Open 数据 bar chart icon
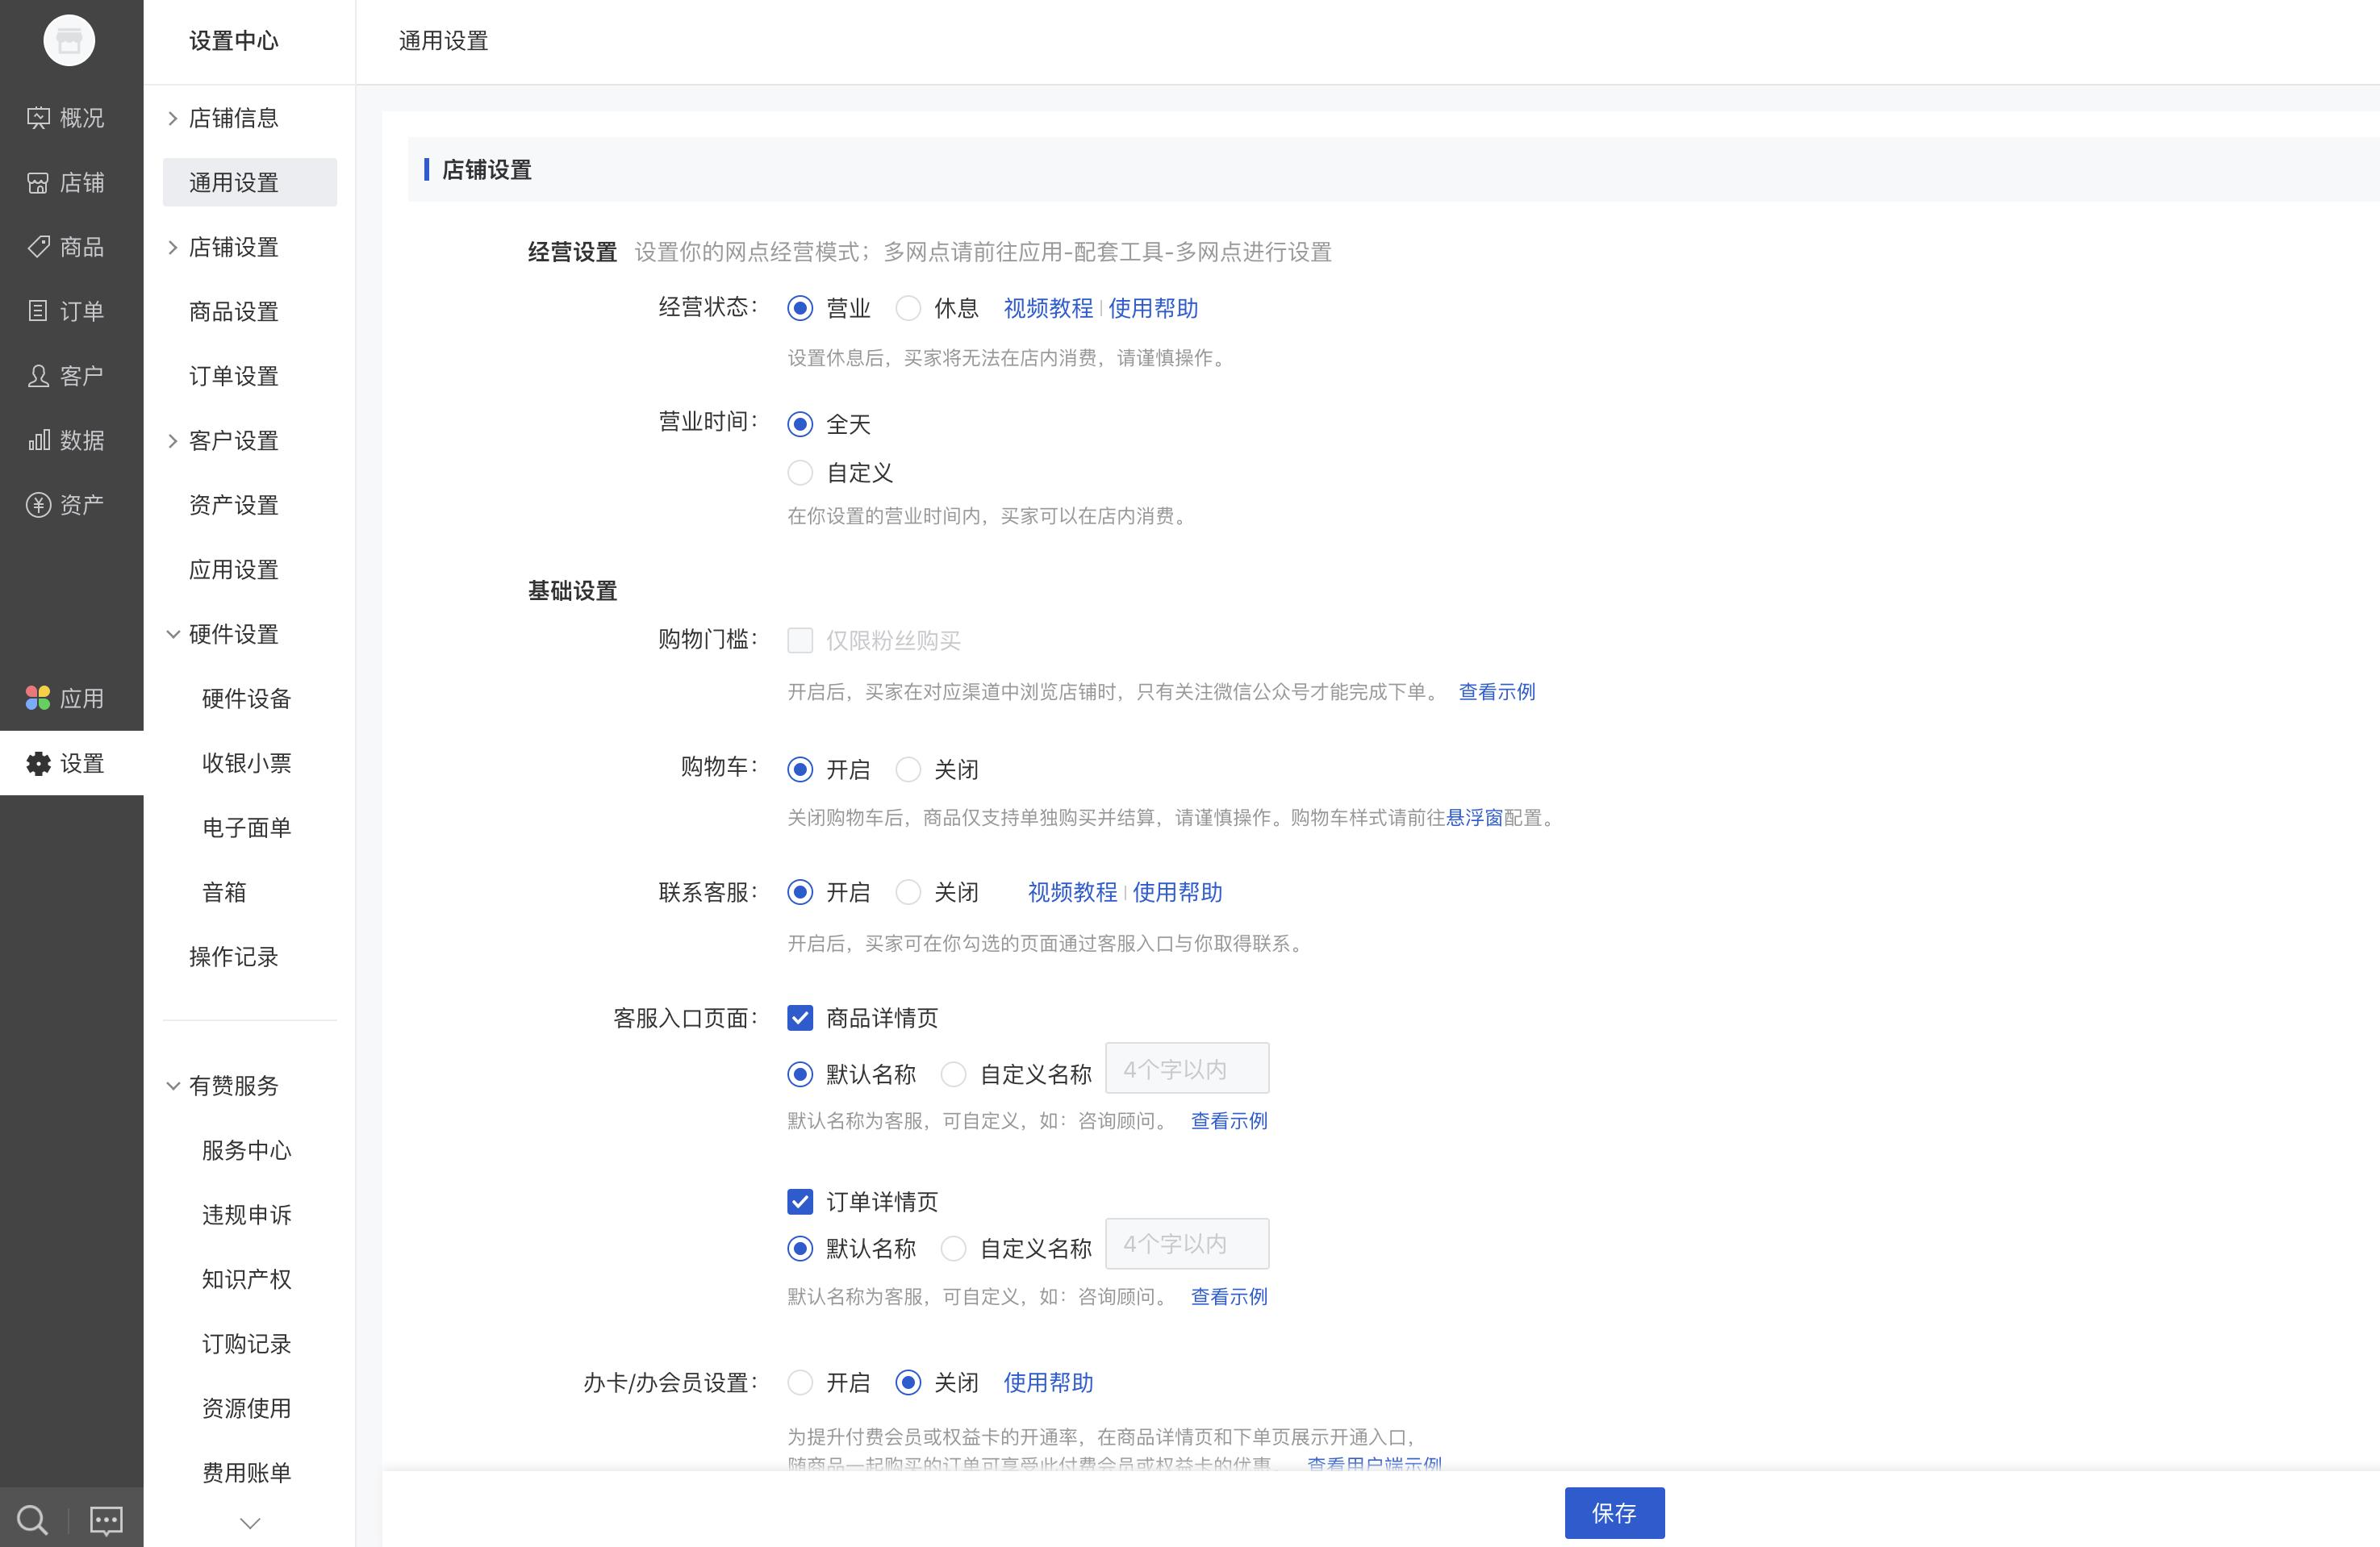This screenshot has height=1547, width=2380. (x=38, y=440)
